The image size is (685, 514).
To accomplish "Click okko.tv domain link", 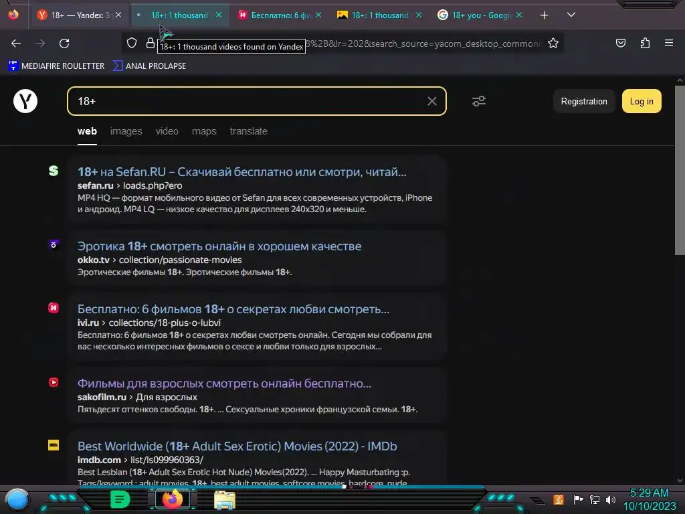I will 94,260.
